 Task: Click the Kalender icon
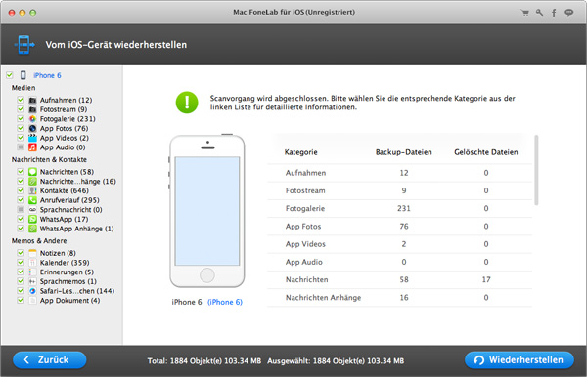coord(32,263)
